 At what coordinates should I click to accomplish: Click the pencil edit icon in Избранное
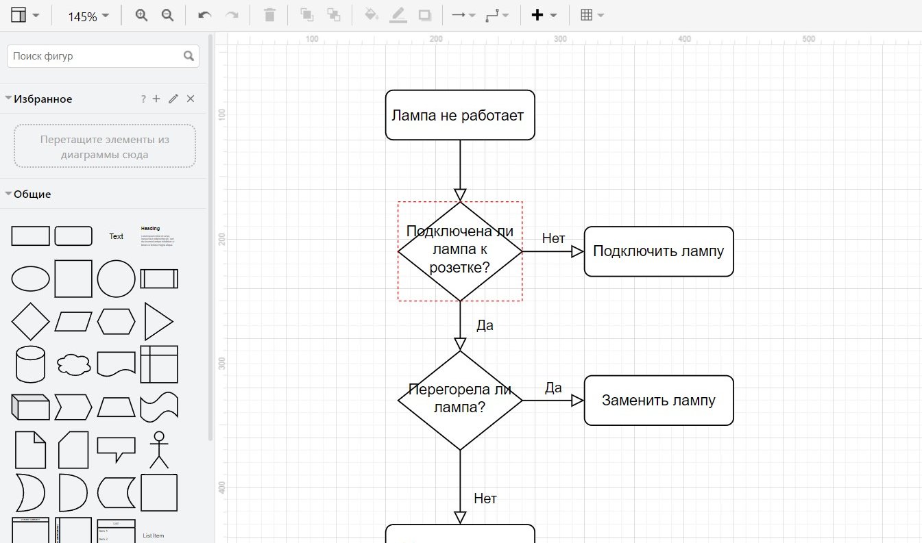coord(173,99)
